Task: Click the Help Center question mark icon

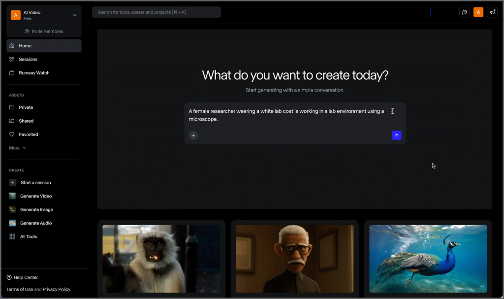Action: (x=9, y=277)
